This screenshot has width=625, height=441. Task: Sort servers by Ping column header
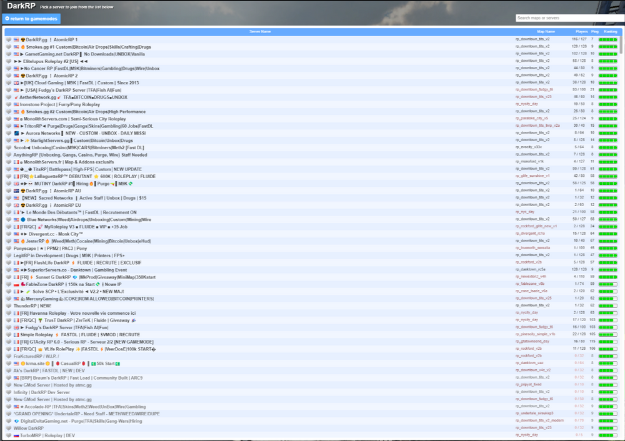click(x=595, y=31)
